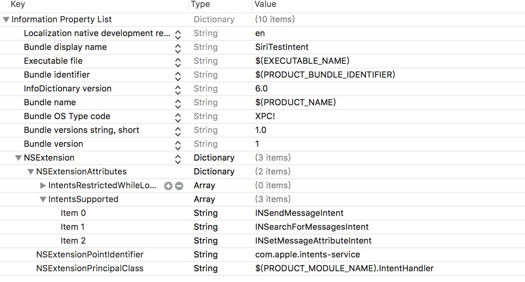Select the NSExtensionPrincipalClass row
Screen dimensions: 525x282
(x=262, y=269)
